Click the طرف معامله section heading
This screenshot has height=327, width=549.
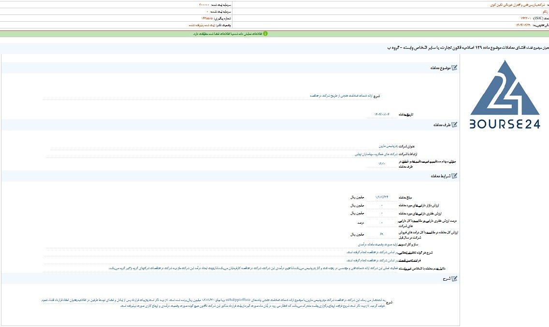(x=442, y=125)
